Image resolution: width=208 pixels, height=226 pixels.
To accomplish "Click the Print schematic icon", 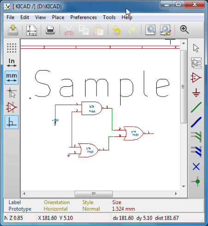I will [50, 30].
